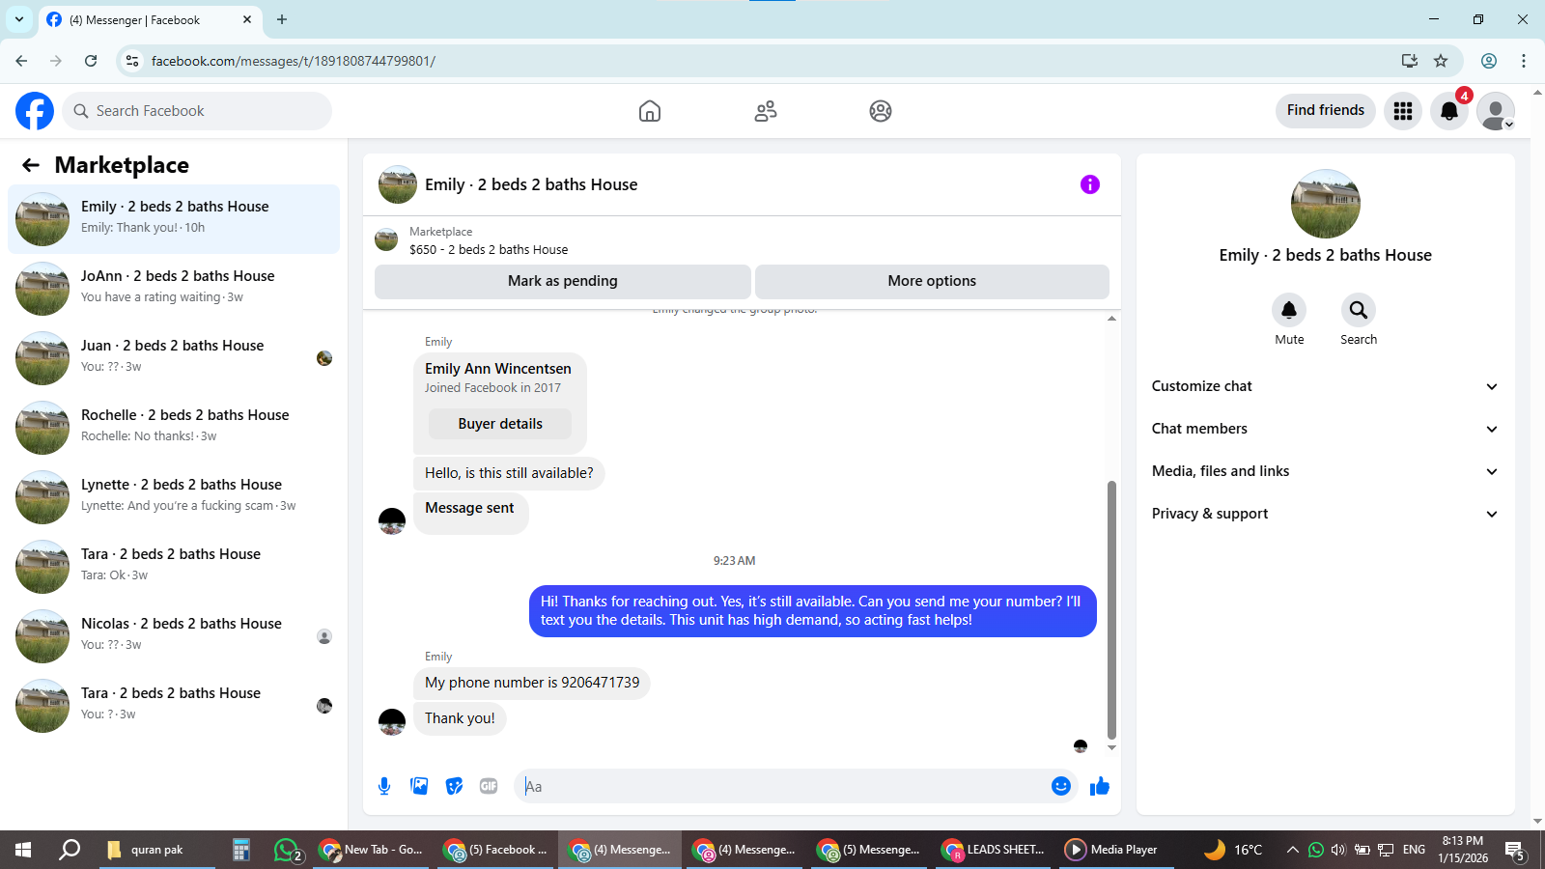Open the notifications bell with 4 badge

click(1449, 111)
